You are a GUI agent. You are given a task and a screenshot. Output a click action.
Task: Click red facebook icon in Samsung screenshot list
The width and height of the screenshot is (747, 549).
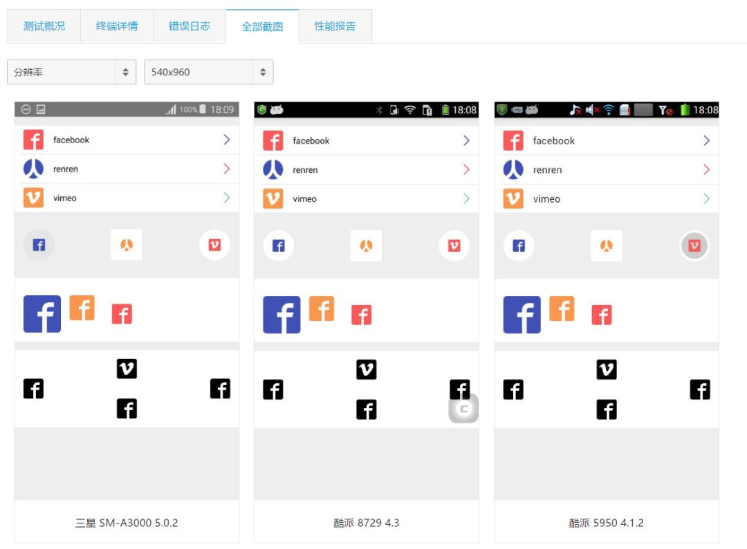click(33, 140)
